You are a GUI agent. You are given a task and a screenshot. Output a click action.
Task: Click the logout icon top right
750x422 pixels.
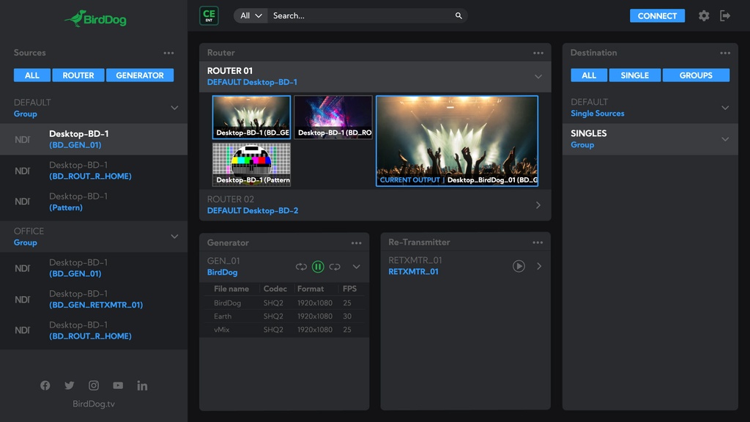tap(725, 15)
